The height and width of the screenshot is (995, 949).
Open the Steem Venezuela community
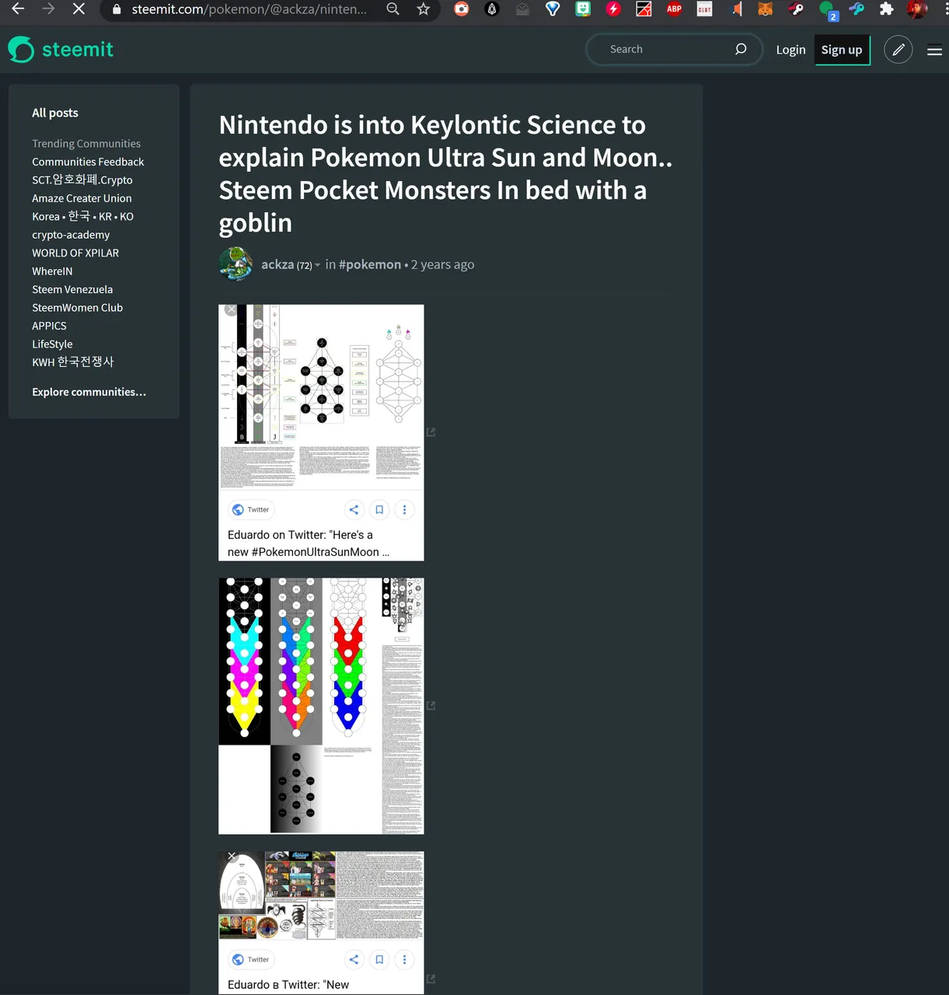pyautogui.click(x=72, y=289)
